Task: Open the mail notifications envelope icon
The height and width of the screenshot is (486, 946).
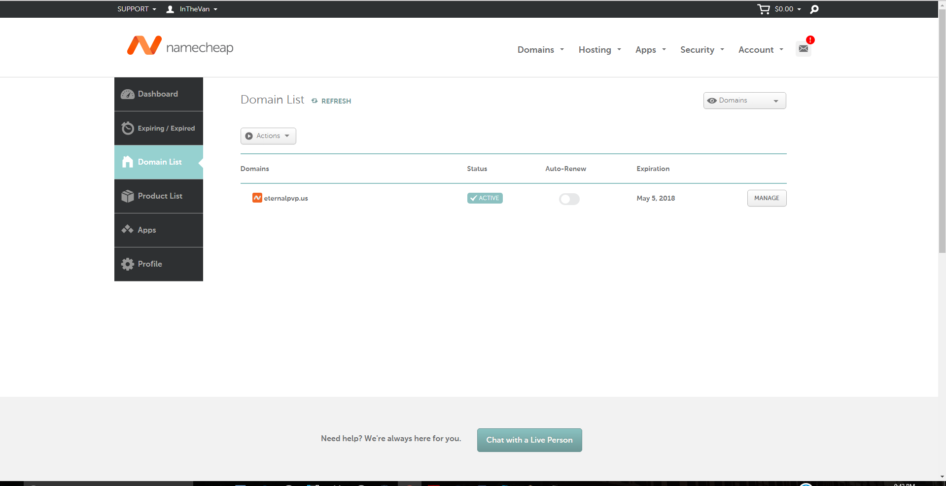Action: (x=804, y=49)
